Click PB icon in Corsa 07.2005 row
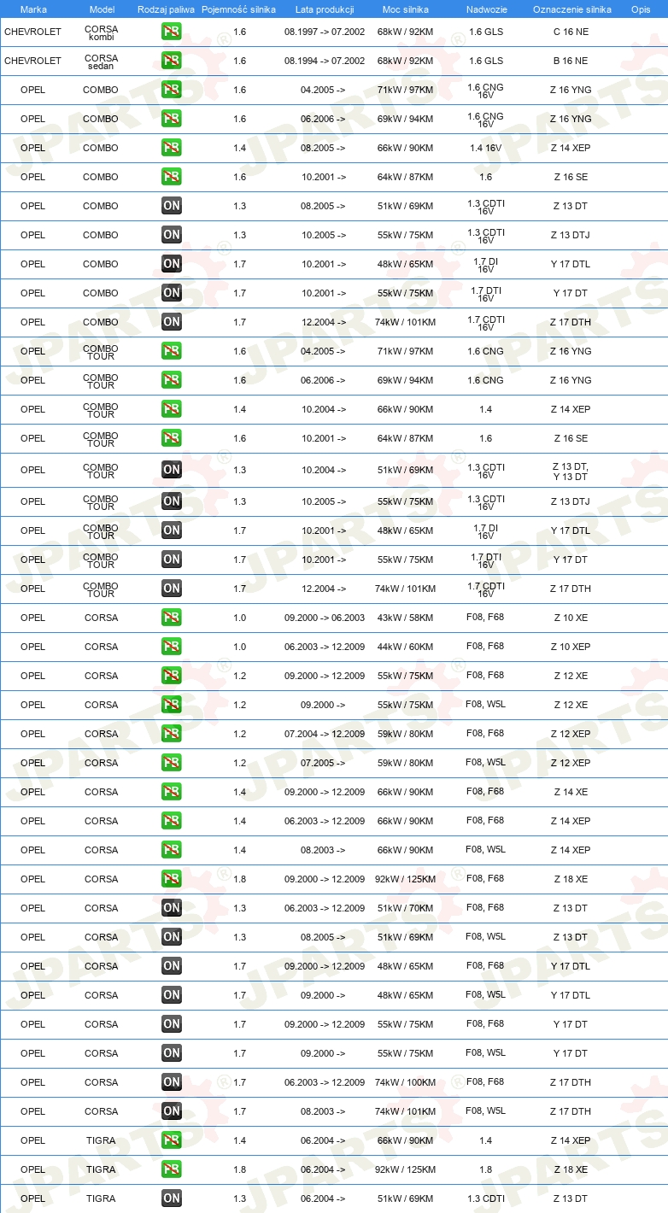Image resolution: width=668 pixels, height=1213 pixels. (171, 763)
